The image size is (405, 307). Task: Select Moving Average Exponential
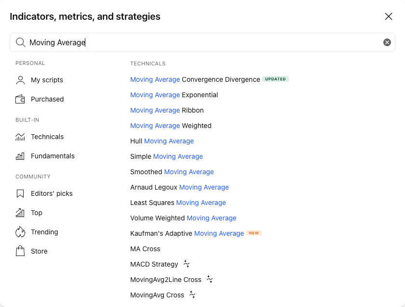click(x=174, y=95)
